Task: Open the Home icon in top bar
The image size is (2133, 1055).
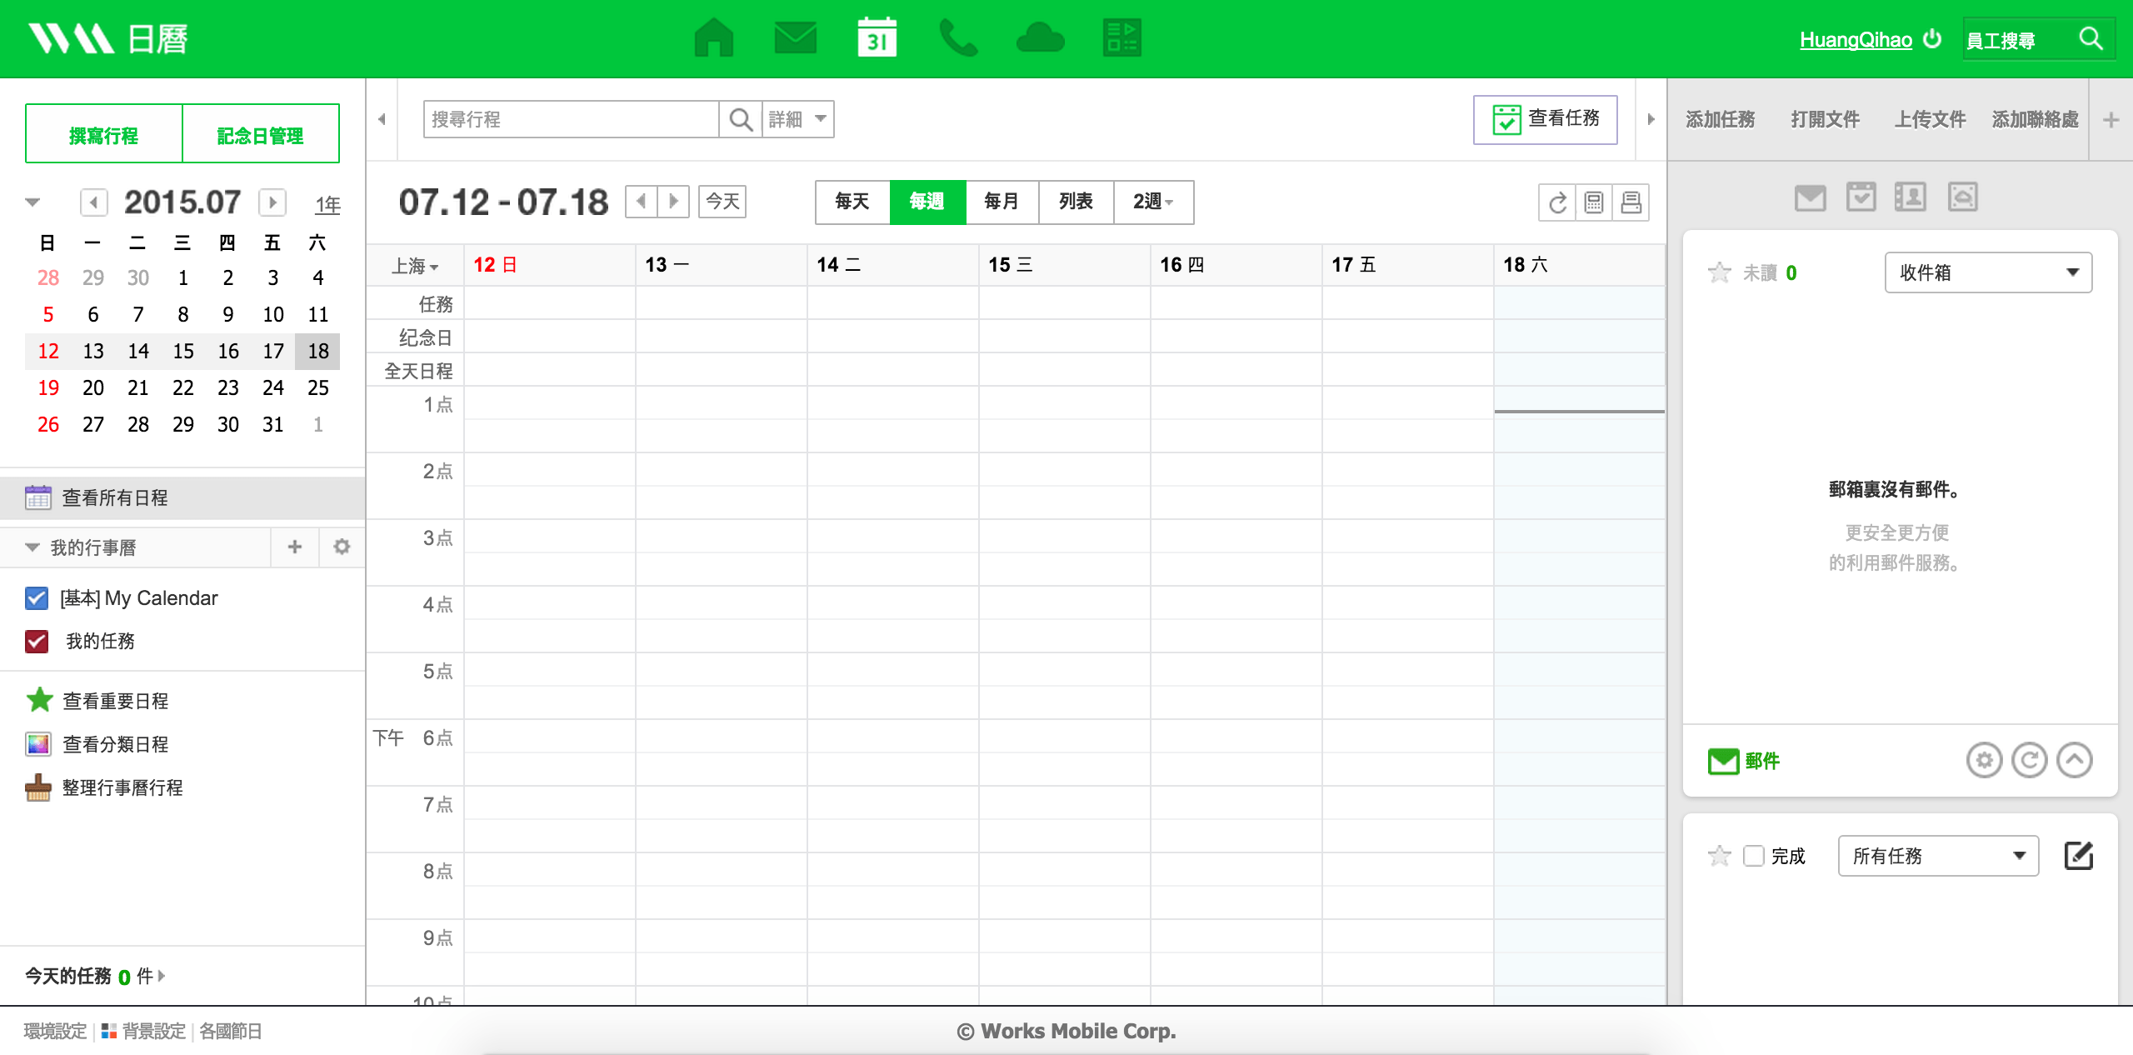Action: point(714,38)
